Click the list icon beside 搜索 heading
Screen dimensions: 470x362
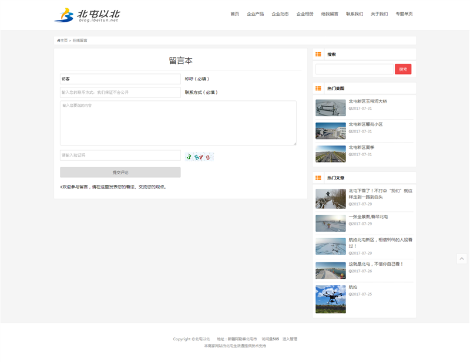318,54
